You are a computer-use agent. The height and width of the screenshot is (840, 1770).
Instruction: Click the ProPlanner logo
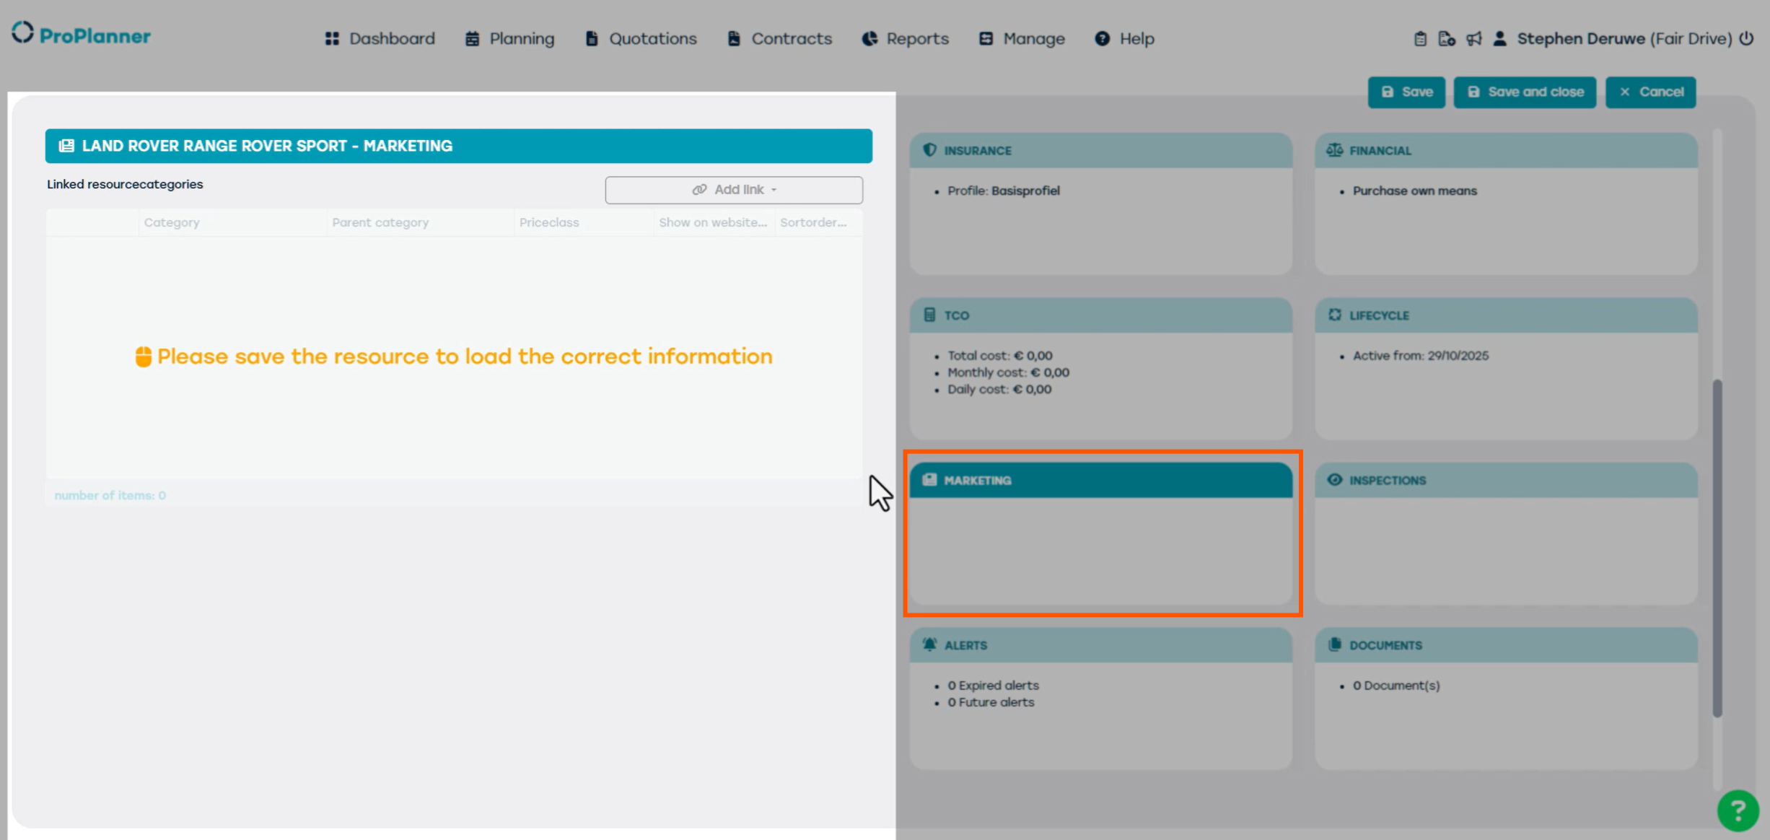point(81,35)
